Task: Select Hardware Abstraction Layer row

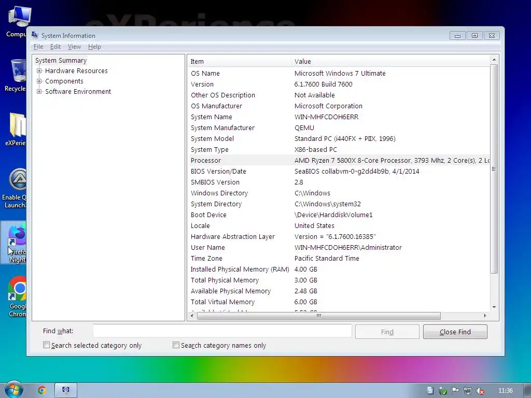Action: tap(339, 236)
